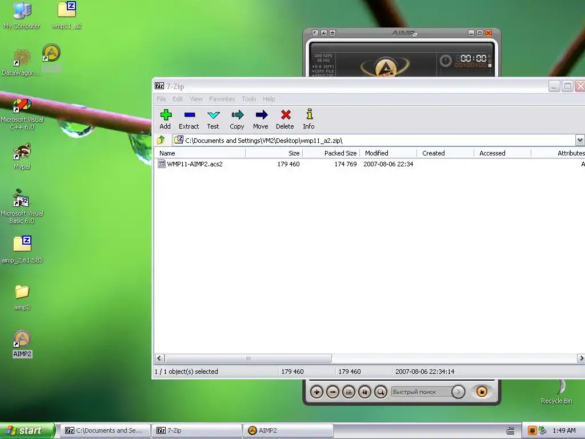Click the red Delete toolbar icon

pos(285,119)
